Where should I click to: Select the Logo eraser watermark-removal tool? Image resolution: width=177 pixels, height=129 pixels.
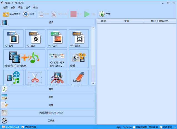click(x=79, y=77)
